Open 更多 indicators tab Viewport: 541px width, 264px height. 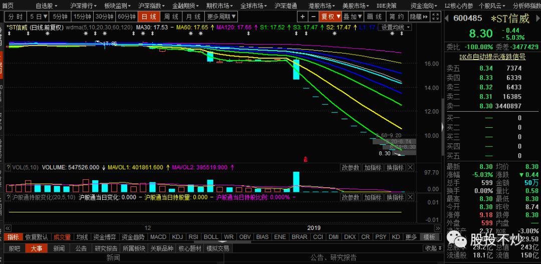pyautogui.click(x=411, y=237)
